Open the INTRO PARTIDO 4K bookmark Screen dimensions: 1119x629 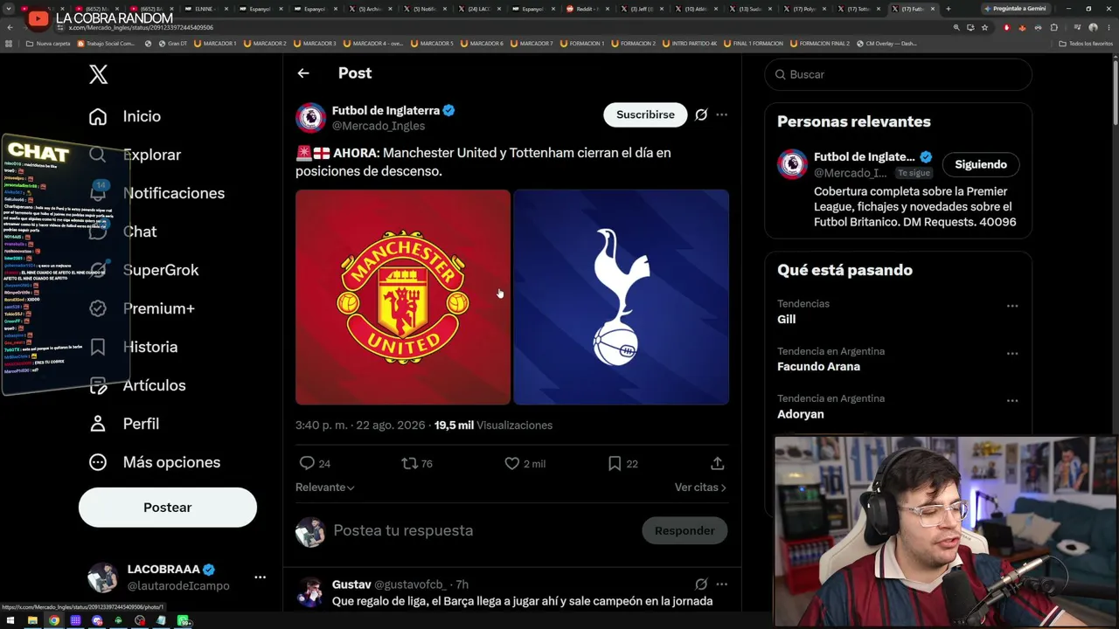pyautogui.click(x=689, y=43)
